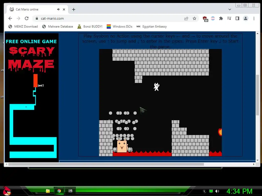Restore down the Chrome window
The image size is (262, 196).
245,5
